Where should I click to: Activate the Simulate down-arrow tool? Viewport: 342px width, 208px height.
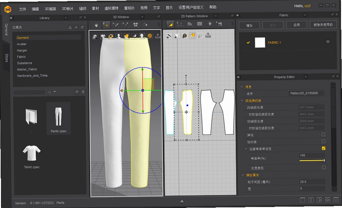click(96, 25)
